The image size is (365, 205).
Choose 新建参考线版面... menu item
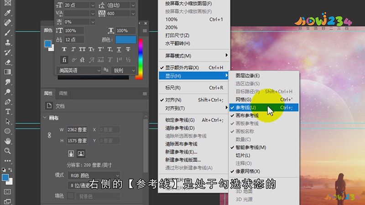194,160
